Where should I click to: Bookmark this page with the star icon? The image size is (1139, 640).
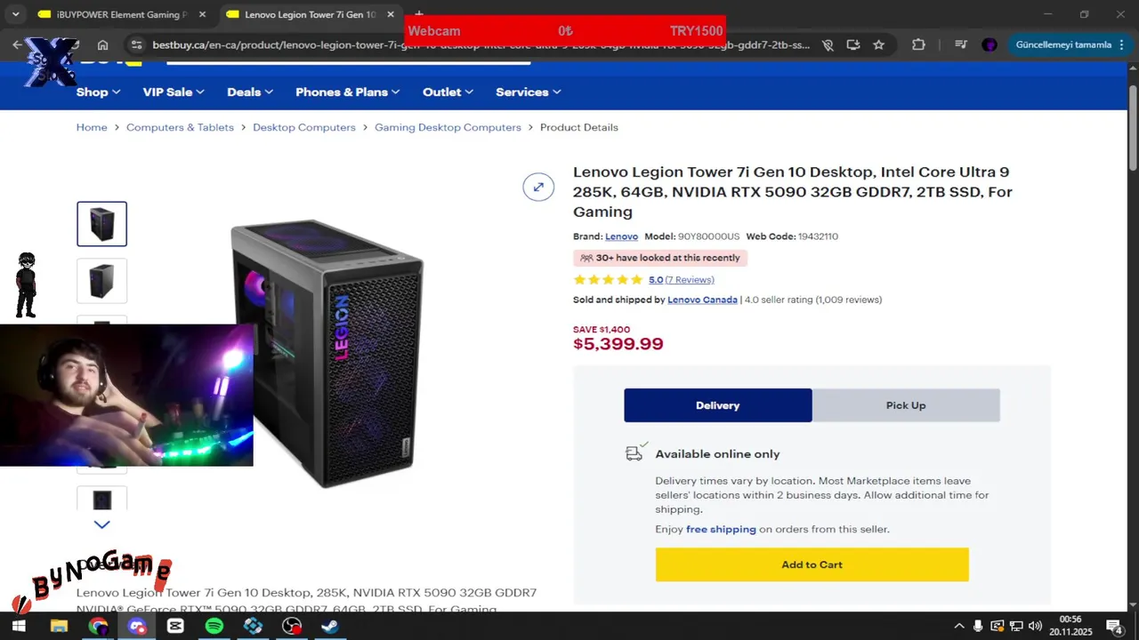click(878, 44)
